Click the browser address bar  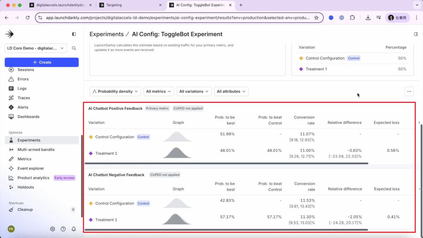[x=179, y=18]
